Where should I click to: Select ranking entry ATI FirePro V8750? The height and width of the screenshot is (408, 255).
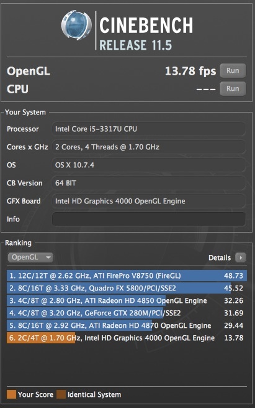[127, 276]
